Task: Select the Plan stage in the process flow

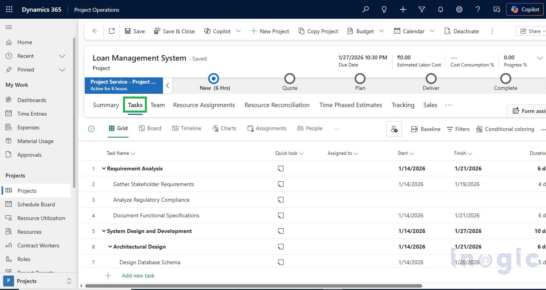Action: tap(360, 78)
